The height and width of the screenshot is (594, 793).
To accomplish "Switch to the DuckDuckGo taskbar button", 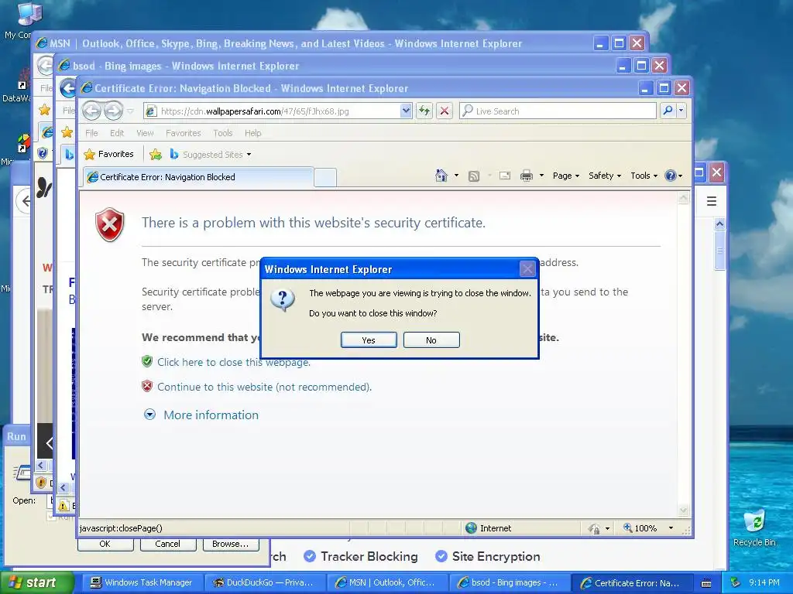I will [265, 582].
